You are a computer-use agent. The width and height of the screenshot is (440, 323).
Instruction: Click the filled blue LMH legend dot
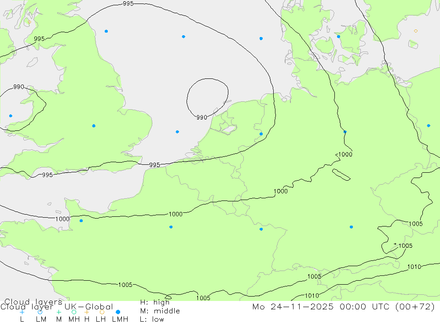(118, 312)
